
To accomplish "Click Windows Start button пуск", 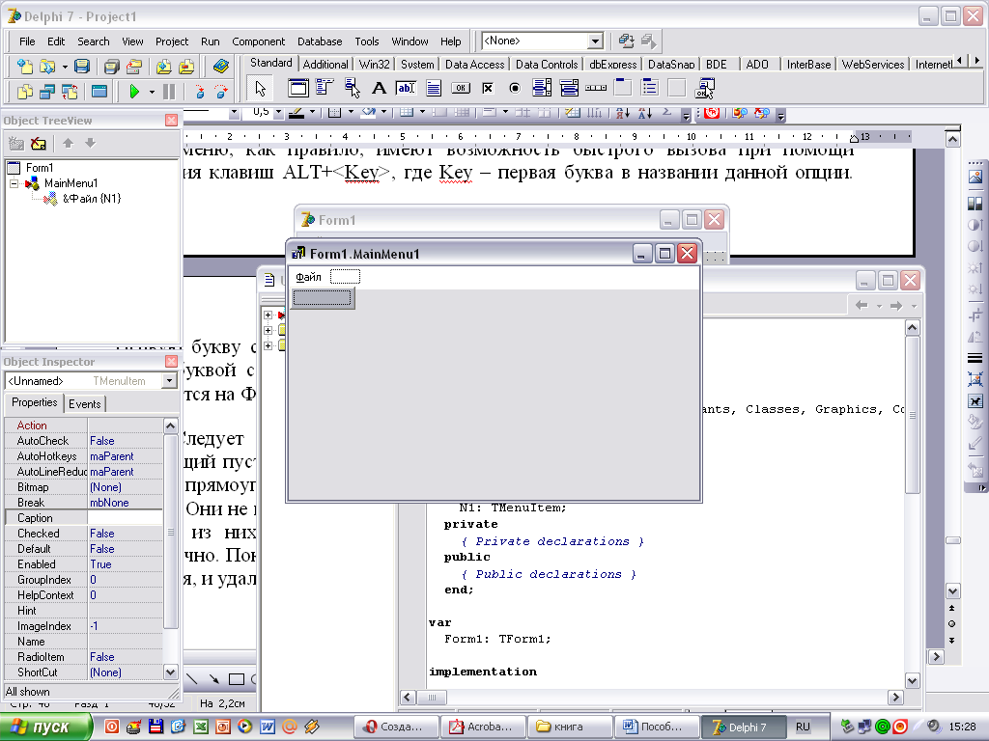I will [46, 727].
